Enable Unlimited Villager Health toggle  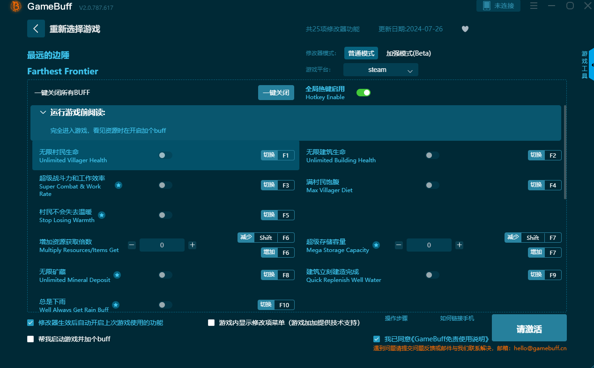pyautogui.click(x=165, y=155)
